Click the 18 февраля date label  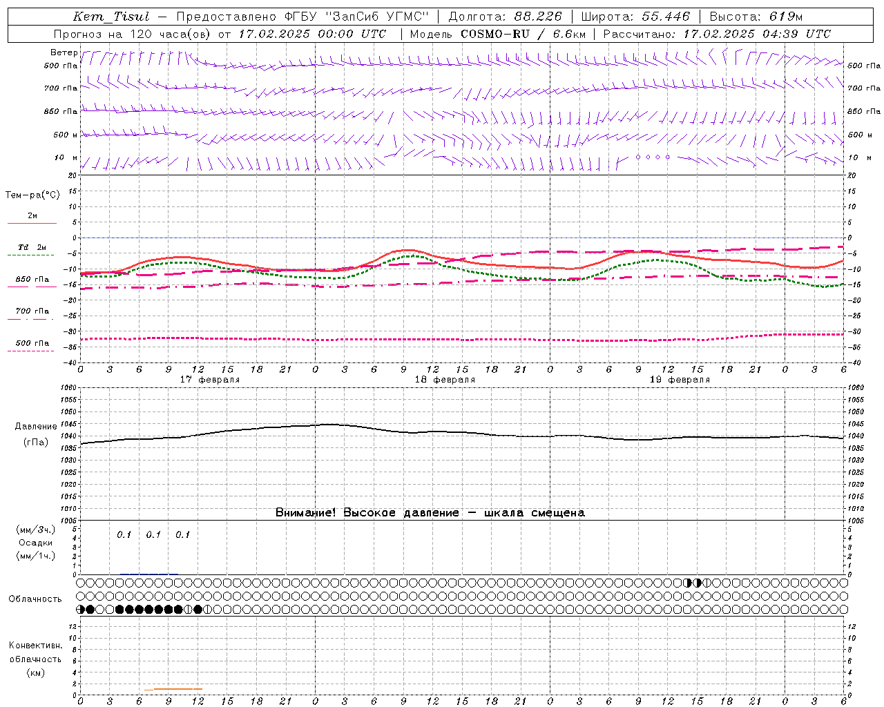click(x=445, y=380)
